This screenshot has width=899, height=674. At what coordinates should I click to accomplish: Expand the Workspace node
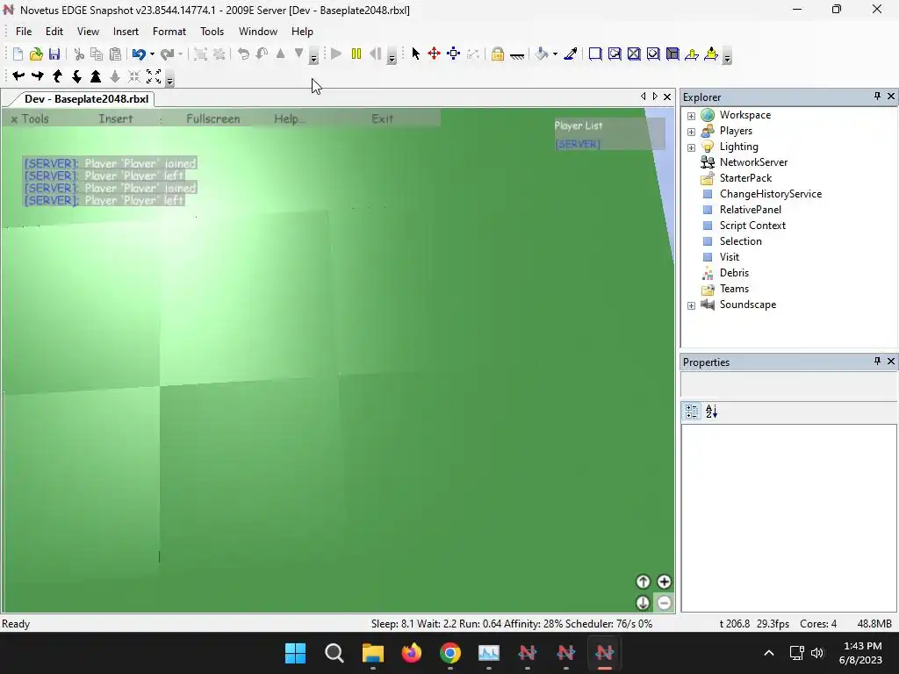coord(692,116)
